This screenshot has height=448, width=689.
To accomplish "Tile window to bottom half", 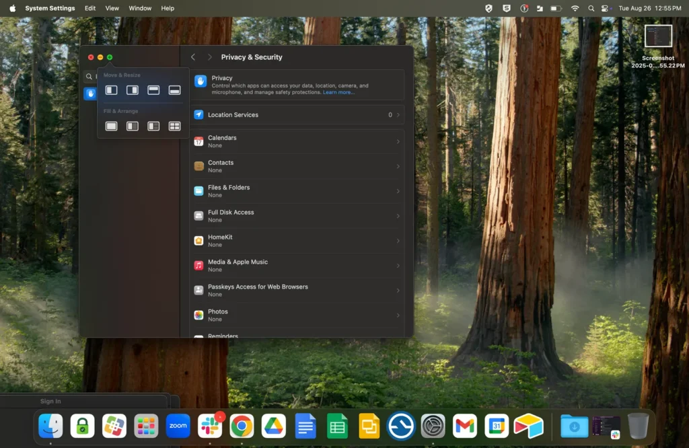I will (174, 90).
